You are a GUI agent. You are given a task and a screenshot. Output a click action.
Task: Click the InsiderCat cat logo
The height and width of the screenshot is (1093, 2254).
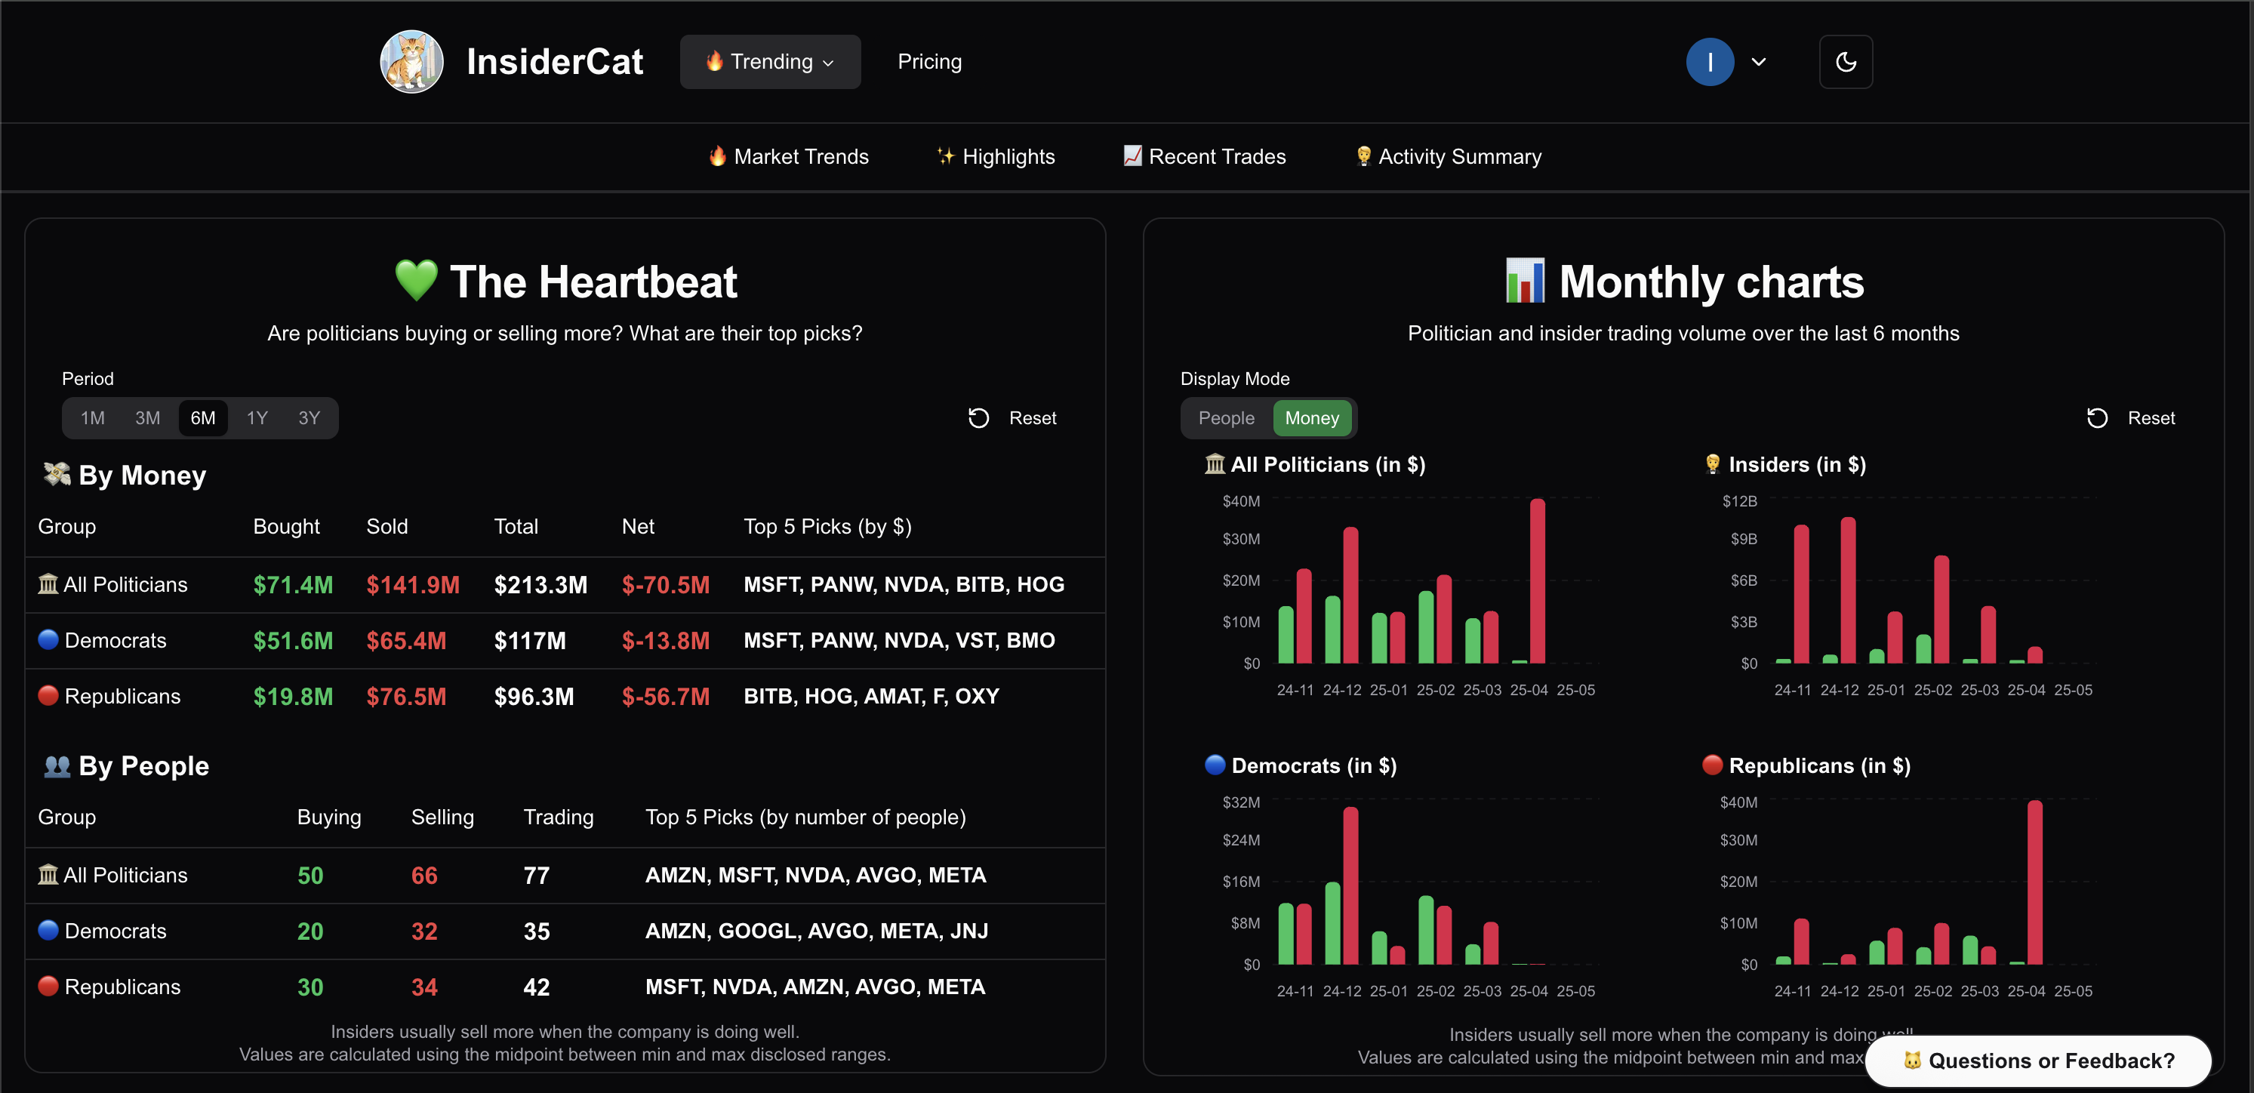(x=411, y=61)
